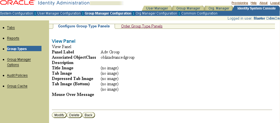Click the Adv Group panel label value
280x123 pixels.
(110, 52)
